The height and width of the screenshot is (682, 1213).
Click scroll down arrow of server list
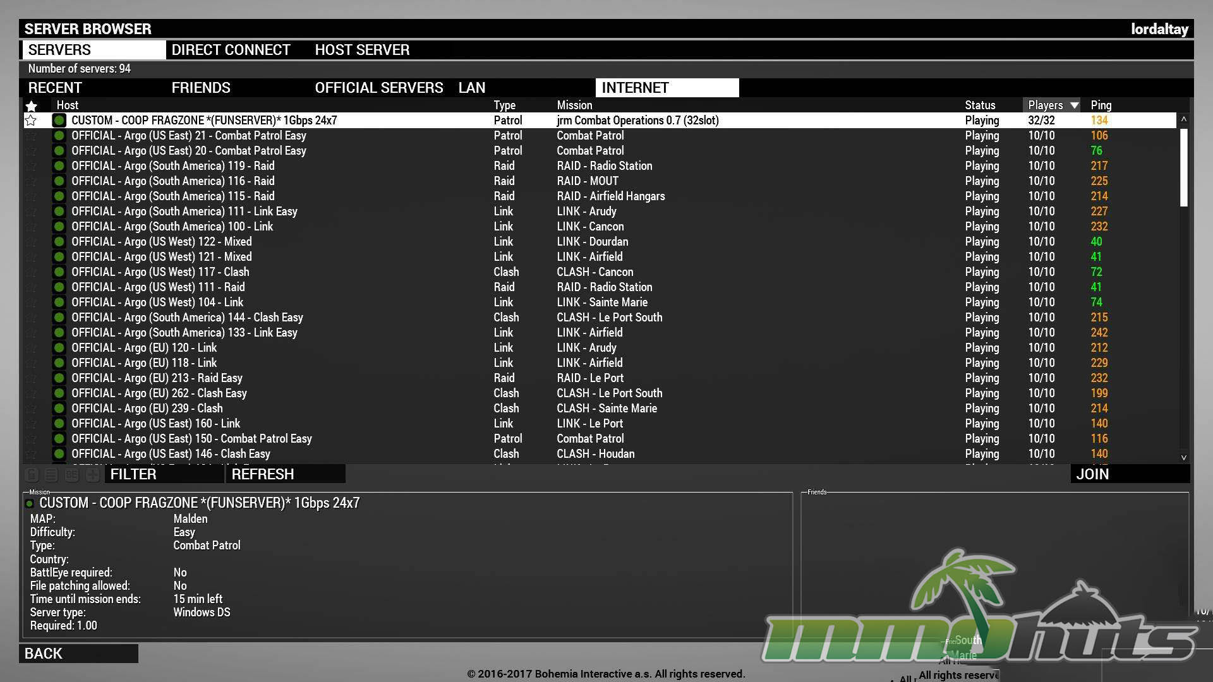point(1183,457)
